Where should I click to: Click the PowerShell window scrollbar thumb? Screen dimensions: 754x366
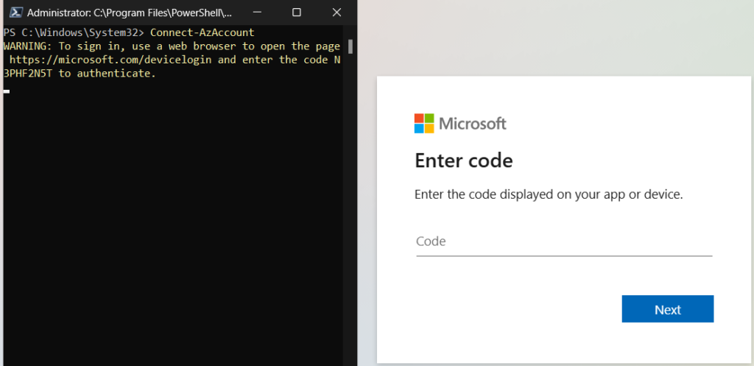pos(350,46)
